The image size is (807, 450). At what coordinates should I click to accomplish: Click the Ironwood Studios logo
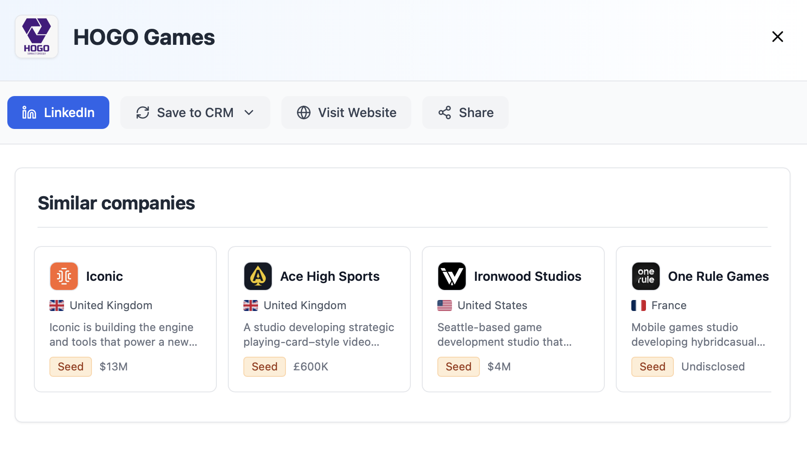coord(452,276)
